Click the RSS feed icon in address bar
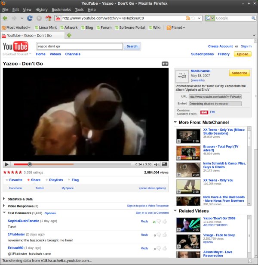 [188, 18]
